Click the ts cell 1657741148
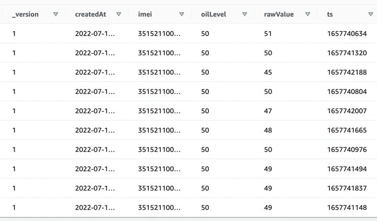The width and height of the screenshot is (377, 221). pyautogui.click(x=347, y=208)
